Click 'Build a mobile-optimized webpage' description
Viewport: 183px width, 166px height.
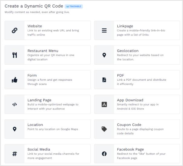[x=53, y=107]
